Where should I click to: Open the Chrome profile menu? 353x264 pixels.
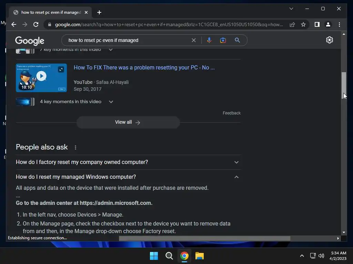point(328,24)
